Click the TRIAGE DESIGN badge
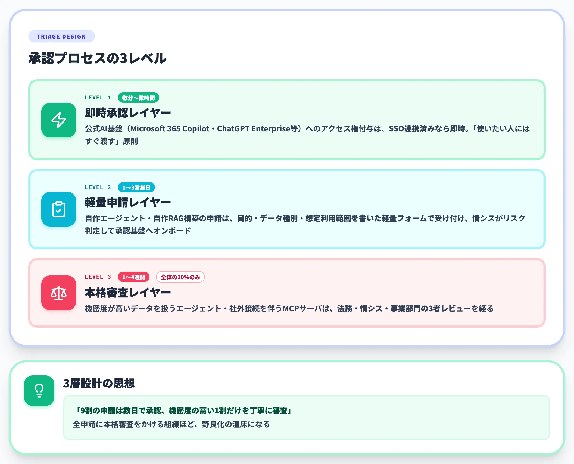Screen dimensions: 574x464 pos(61,36)
